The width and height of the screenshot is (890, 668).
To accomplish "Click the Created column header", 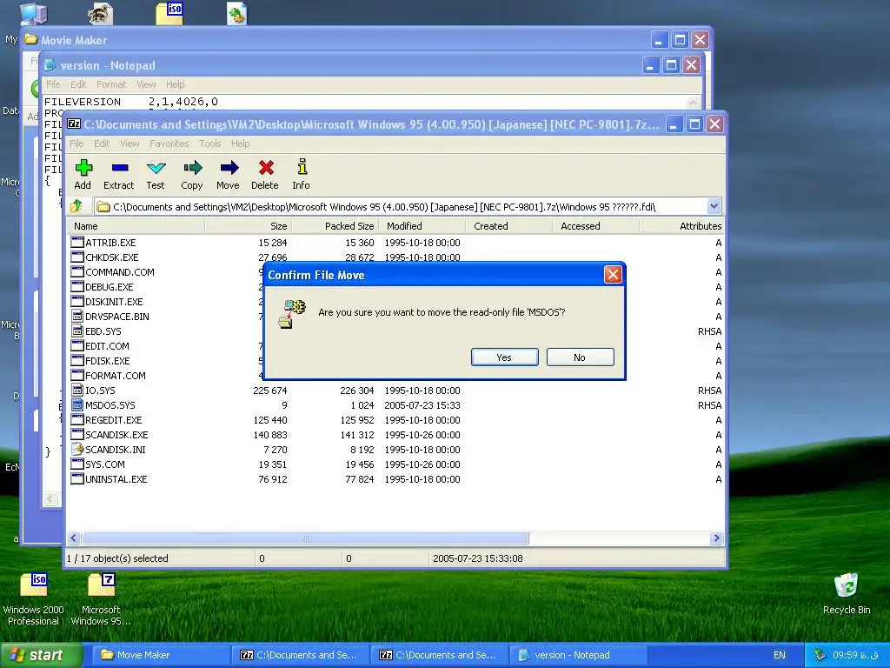I will (509, 226).
